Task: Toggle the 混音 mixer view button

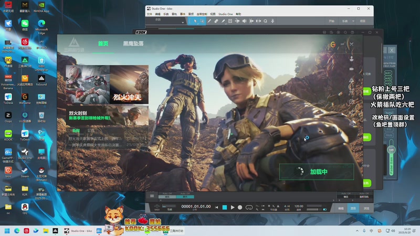Action: (353, 208)
